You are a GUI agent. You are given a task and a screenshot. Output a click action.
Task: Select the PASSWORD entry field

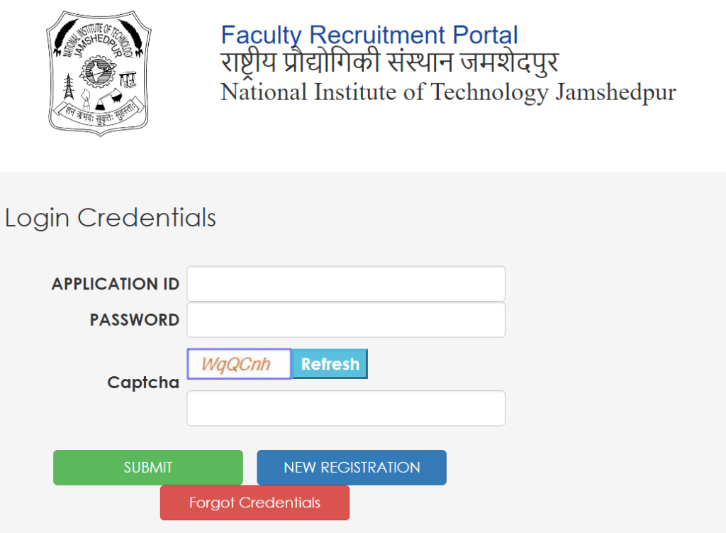pyautogui.click(x=345, y=319)
